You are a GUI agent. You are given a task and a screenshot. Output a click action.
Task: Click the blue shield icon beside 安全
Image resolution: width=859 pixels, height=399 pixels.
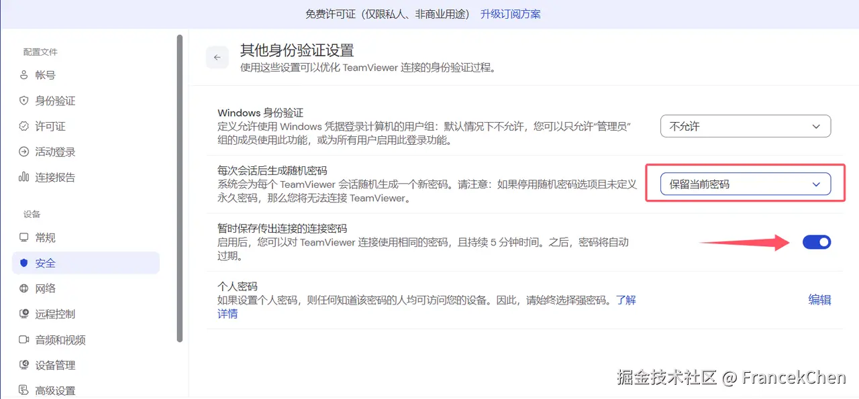tap(24, 263)
